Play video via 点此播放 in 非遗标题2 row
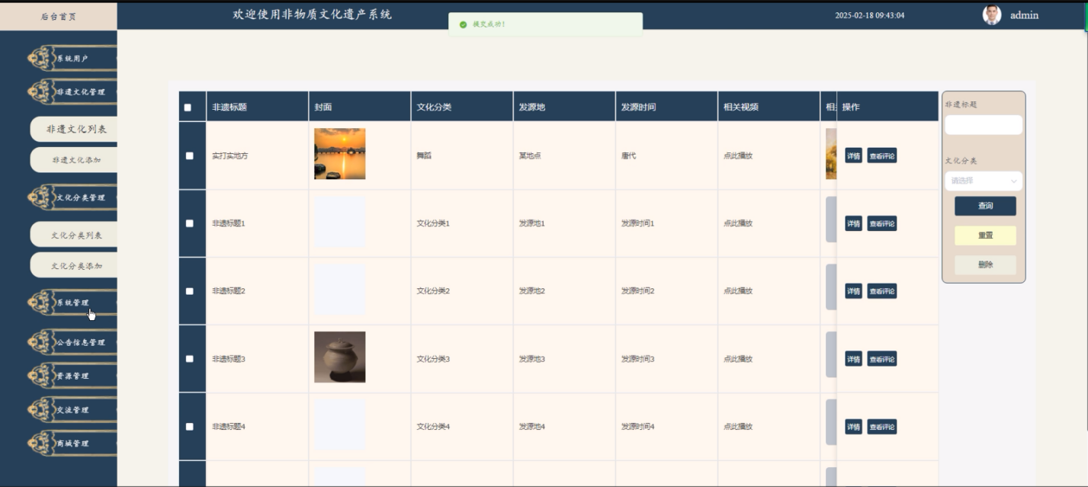Screen dimensions: 1088x487 (738, 291)
